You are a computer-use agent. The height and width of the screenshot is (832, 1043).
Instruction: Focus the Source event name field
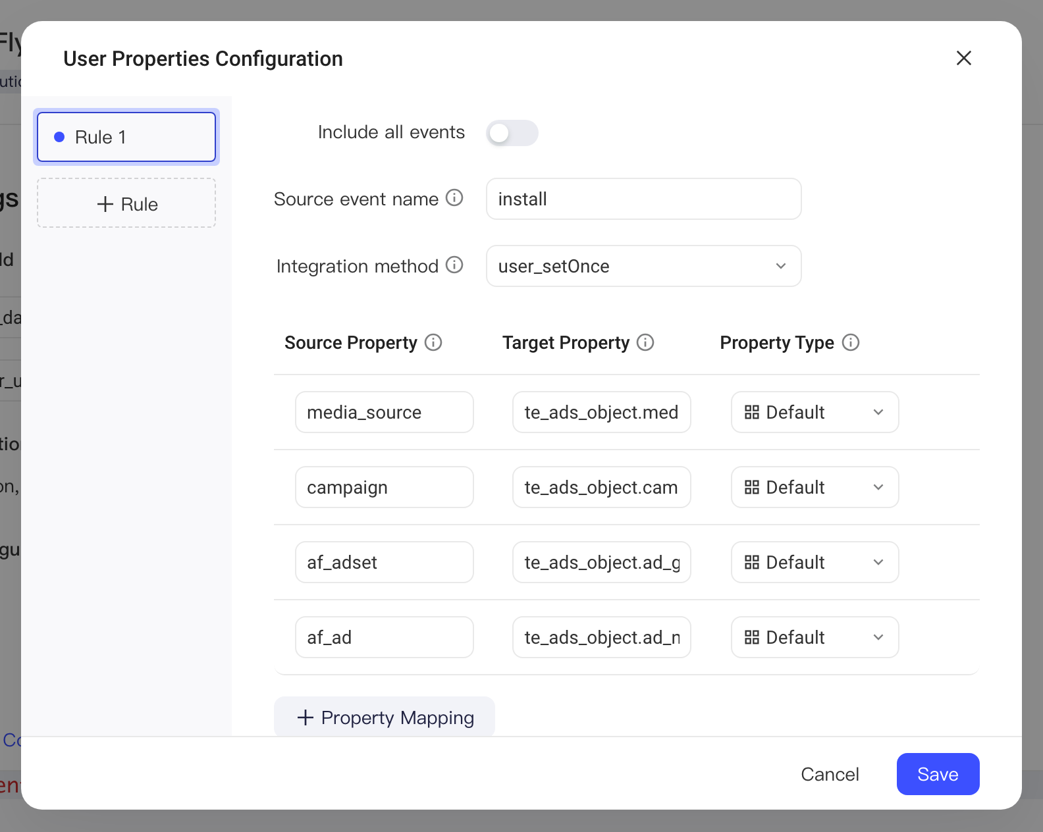643,199
